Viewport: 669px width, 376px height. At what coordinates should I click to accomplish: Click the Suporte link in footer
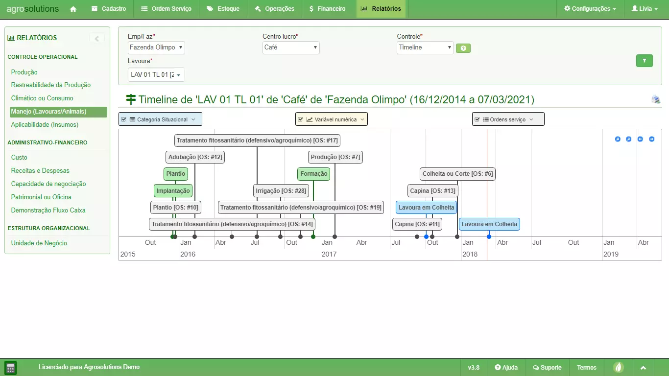(x=547, y=368)
